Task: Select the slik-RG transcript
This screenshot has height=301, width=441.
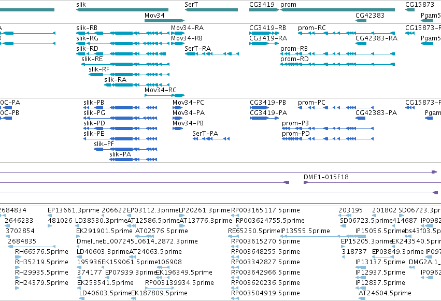Action: pyautogui.click(x=123, y=44)
